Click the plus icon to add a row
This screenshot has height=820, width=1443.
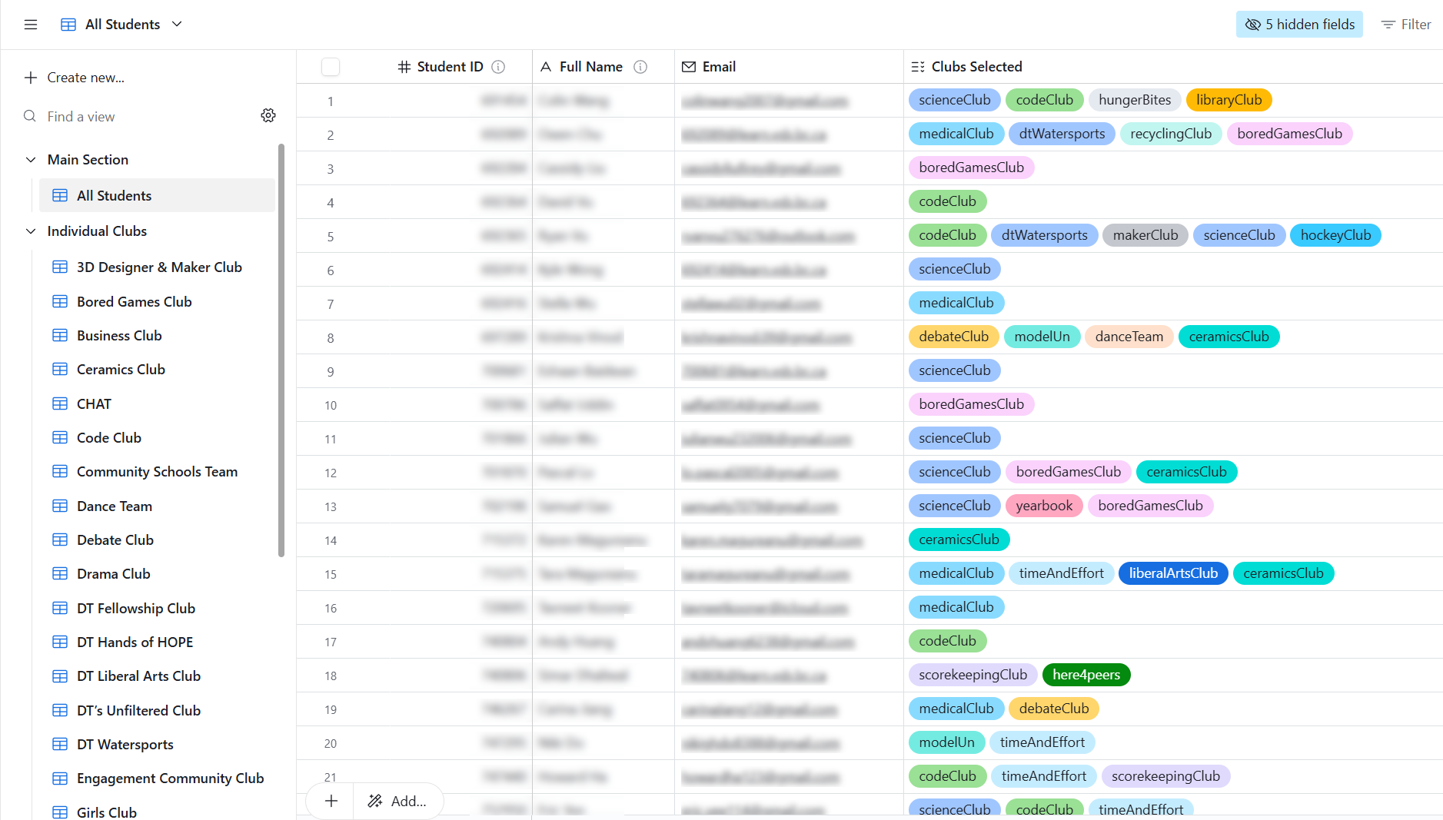pos(331,801)
